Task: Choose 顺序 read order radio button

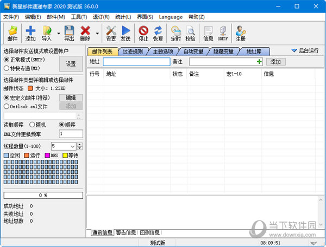Action: click(62, 125)
